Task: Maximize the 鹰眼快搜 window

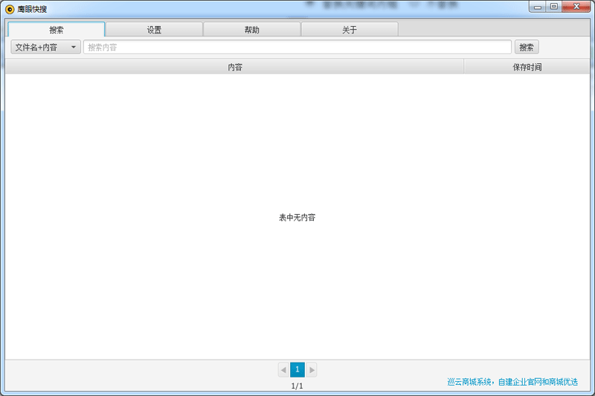Action: (x=554, y=7)
